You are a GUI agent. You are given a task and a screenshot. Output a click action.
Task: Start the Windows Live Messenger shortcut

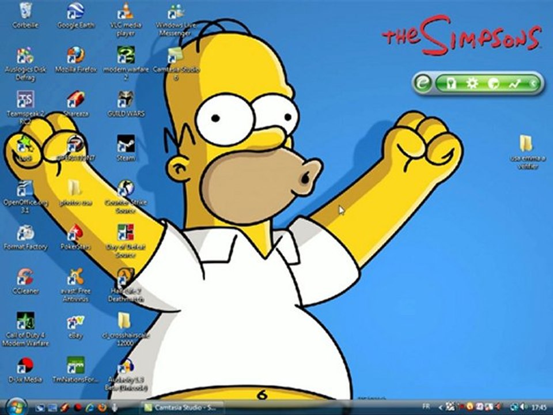pos(176,20)
